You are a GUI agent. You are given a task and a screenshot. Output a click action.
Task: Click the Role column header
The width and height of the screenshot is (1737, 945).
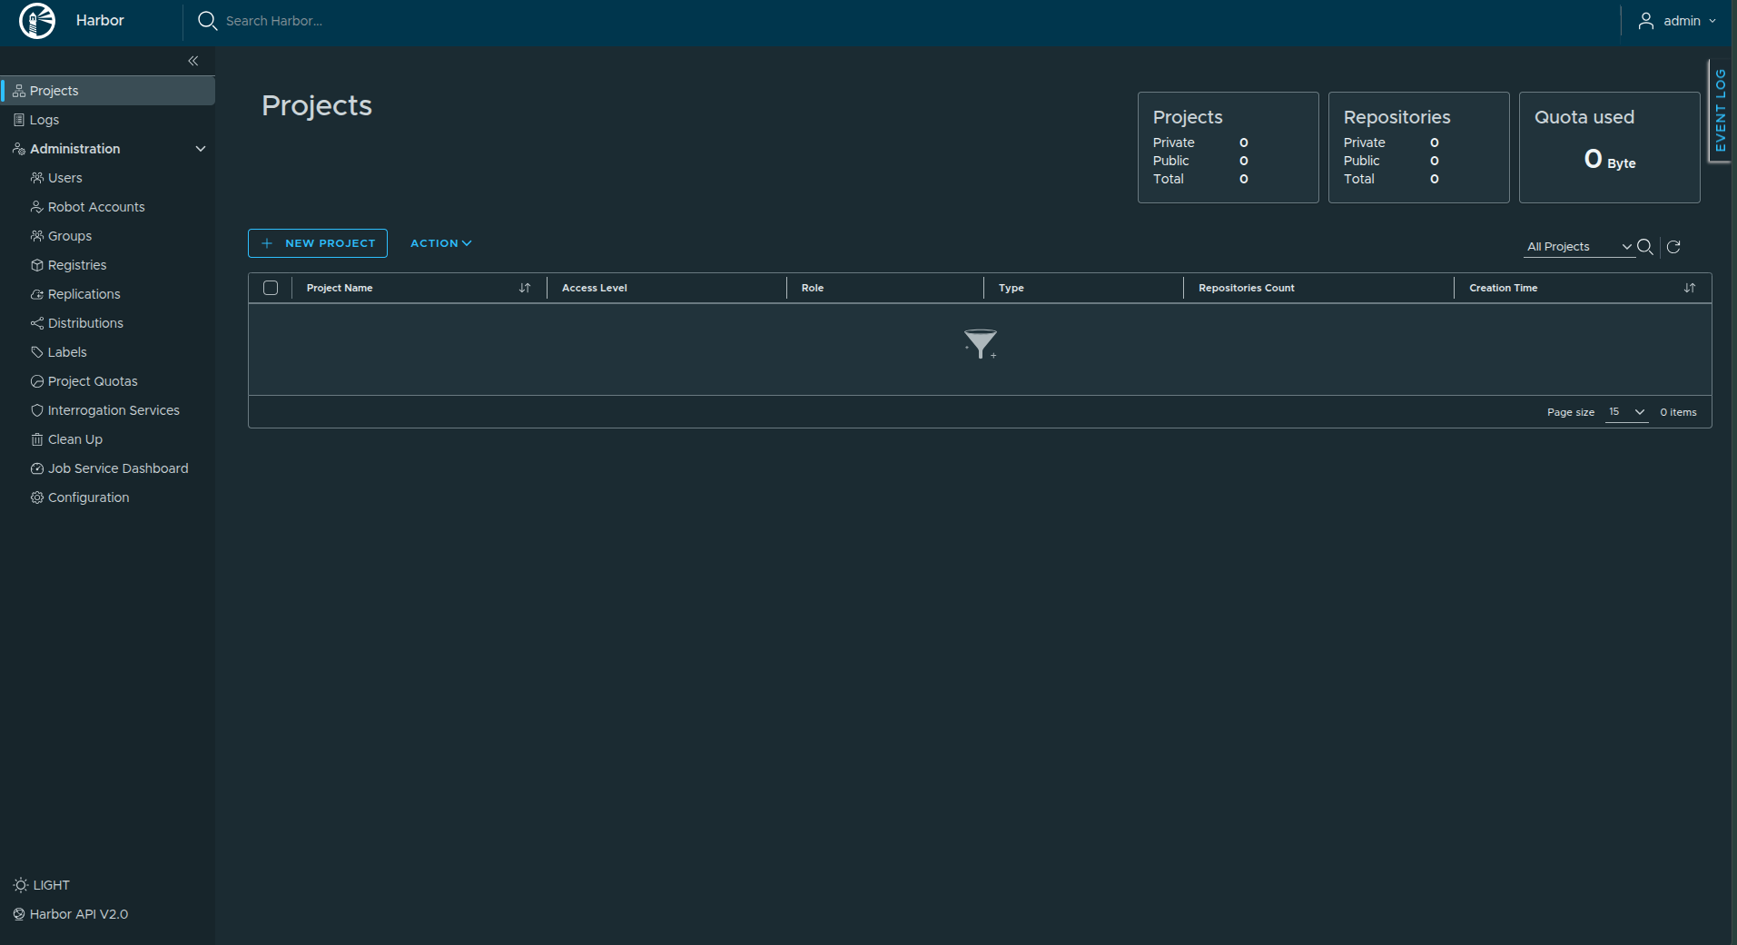click(812, 288)
